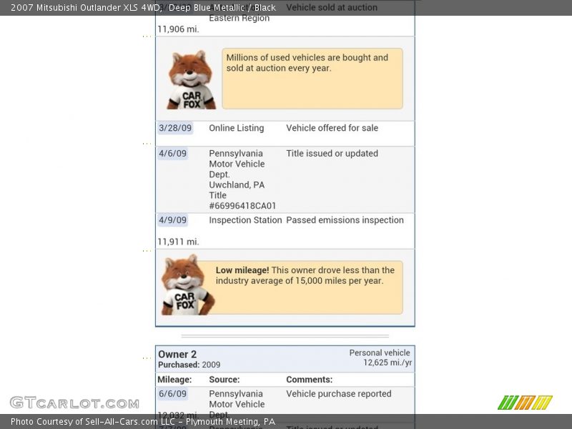This screenshot has height=429, width=572.
Task: Click the 'Millions of used vehicles' info bubble
Action: [312, 79]
